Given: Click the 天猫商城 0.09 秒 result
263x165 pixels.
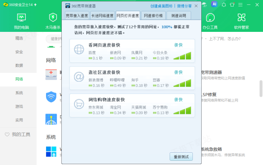Looking at the screenshot, I should pyautogui.click(x=139, y=110).
